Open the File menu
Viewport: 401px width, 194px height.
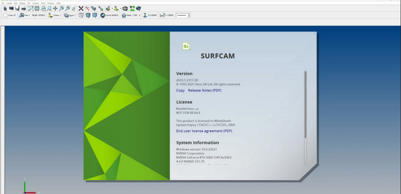point(3,3)
